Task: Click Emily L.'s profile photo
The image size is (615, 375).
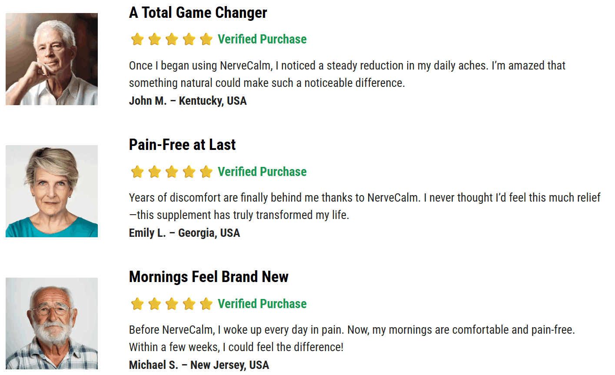Action: click(52, 191)
